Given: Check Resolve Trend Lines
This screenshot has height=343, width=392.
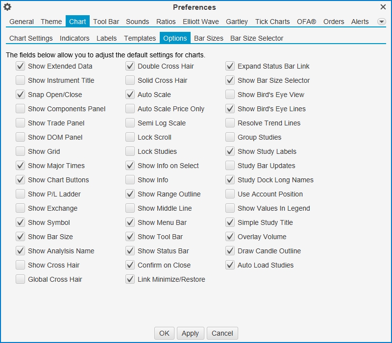Looking at the screenshot, I should point(230,123).
